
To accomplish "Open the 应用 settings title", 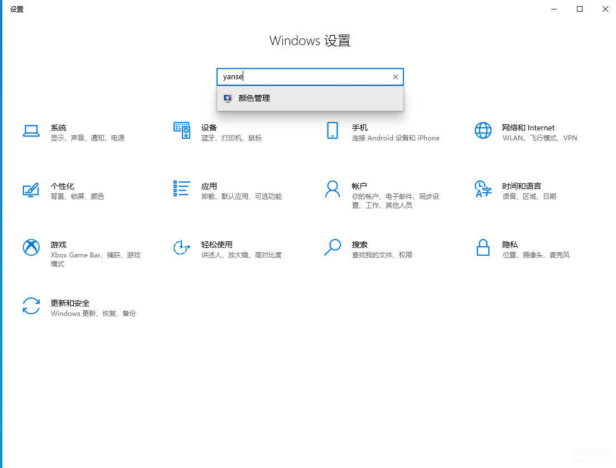I will coord(209,186).
